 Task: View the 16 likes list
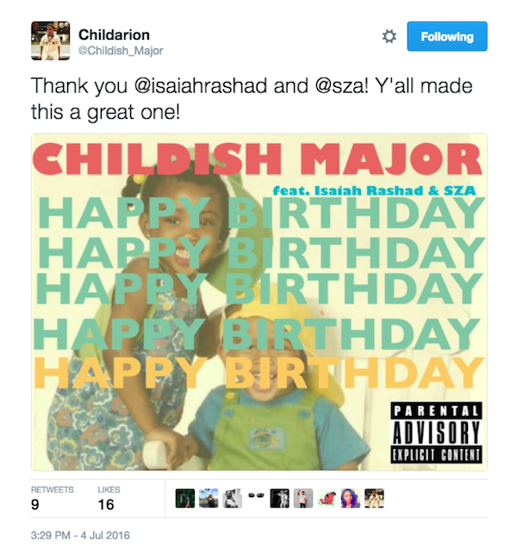click(x=109, y=499)
